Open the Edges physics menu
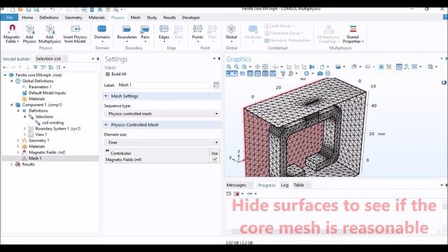 tap(164, 33)
